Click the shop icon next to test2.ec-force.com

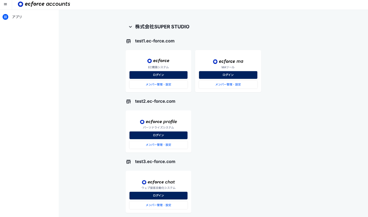(129, 101)
